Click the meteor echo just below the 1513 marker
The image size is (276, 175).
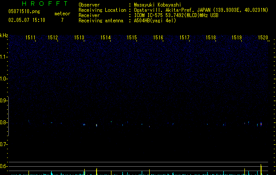pos(84,125)
